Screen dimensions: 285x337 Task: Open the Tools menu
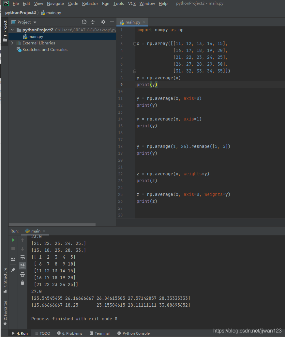pos(118,4)
